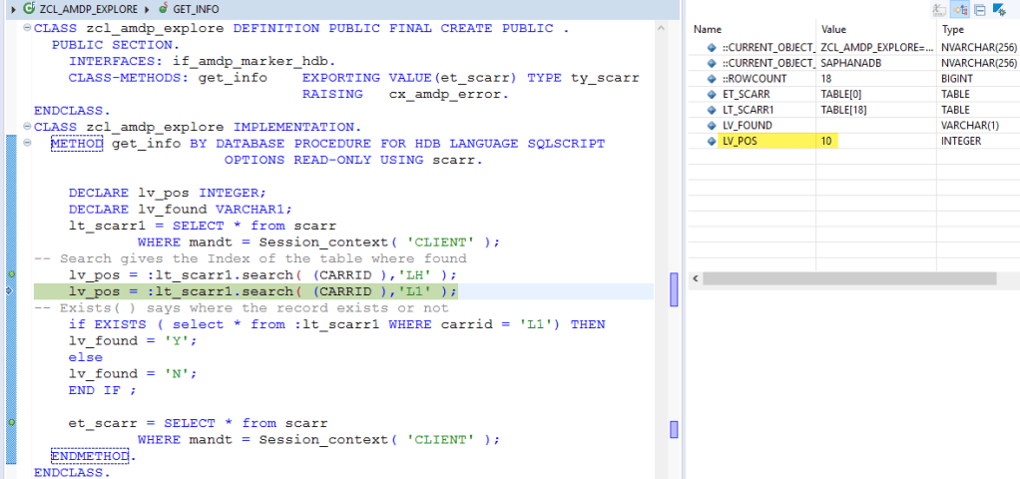Click the ZCL_AMDP_EXPLORE class icon in breadcrumb
The width and height of the screenshot is (1020, 479).
click(29, 8)
